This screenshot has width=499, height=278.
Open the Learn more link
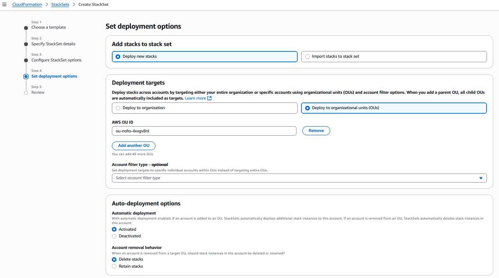click(x=195, y=98)
